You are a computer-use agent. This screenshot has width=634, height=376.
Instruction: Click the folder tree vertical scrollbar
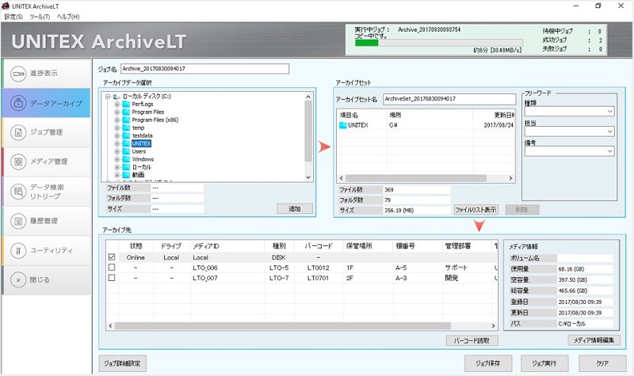pyautogui.click(x=308, y=131)
